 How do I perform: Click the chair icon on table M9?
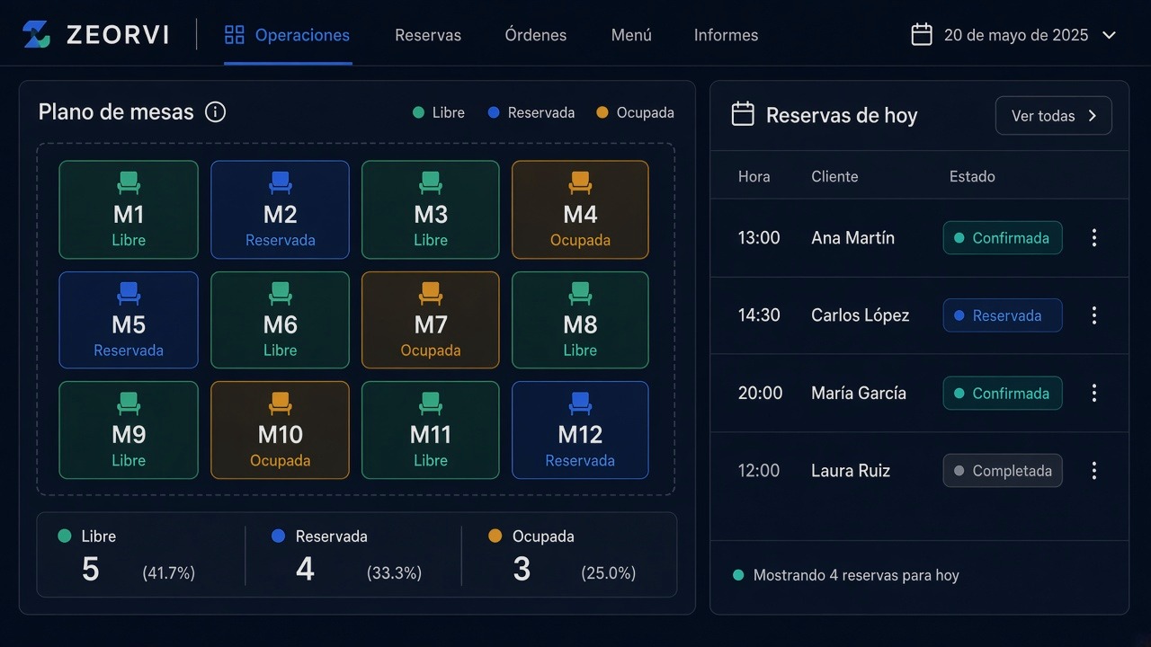129,403
